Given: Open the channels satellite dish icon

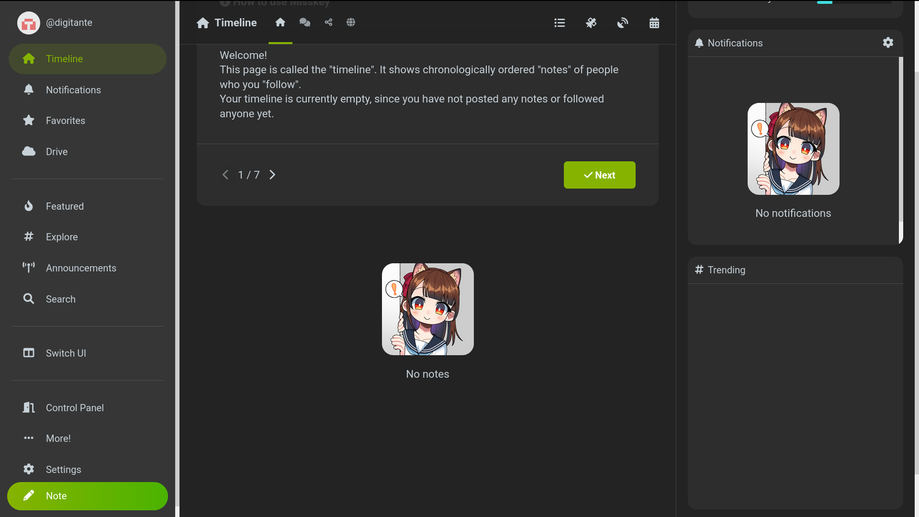Looking at the screenshot, I should pos(623,23).
